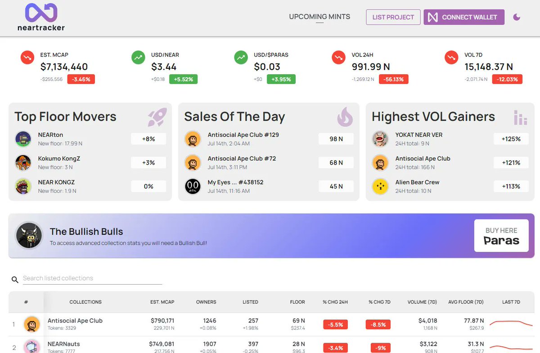Click the red downtrend icon beside VOL 24H

click(338, 58)
